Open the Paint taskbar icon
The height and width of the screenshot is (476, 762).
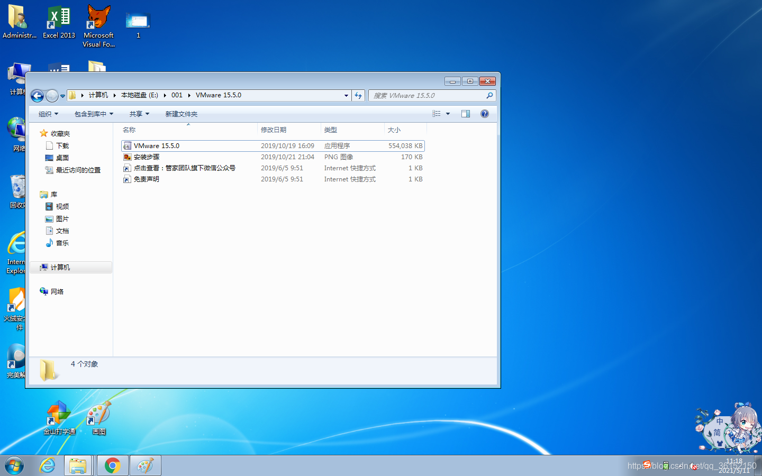tap(145, 466)
